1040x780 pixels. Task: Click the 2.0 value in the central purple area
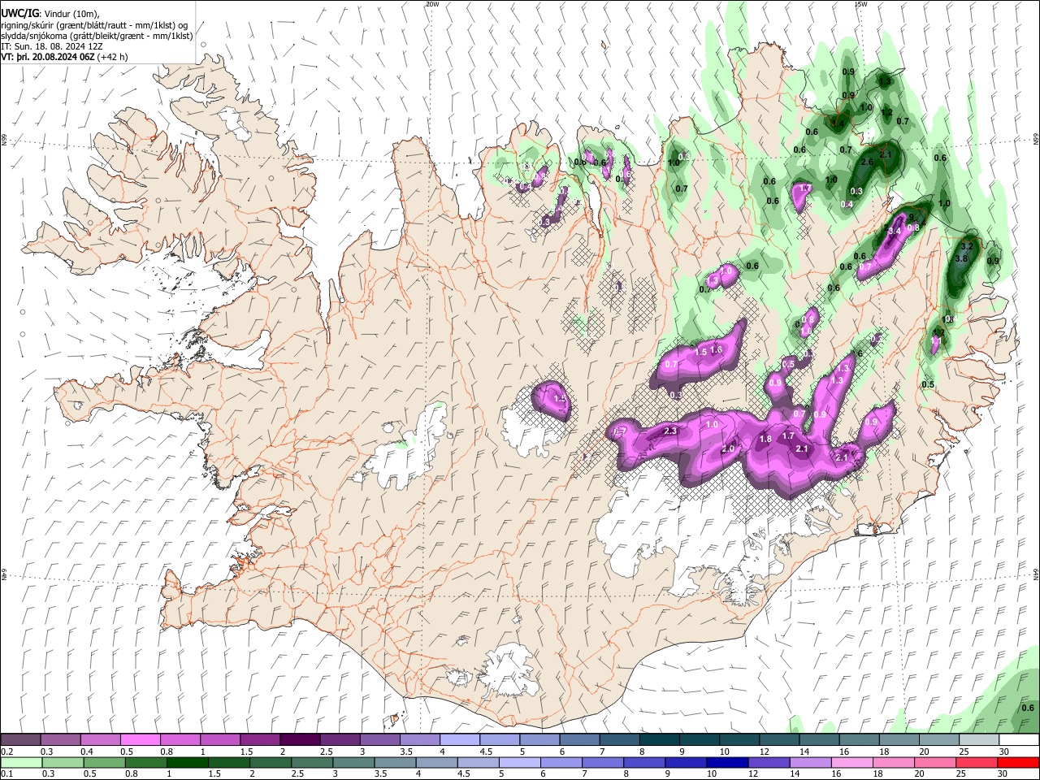728,449
